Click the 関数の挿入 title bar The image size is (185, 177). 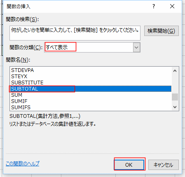click(x=77, y=6)
